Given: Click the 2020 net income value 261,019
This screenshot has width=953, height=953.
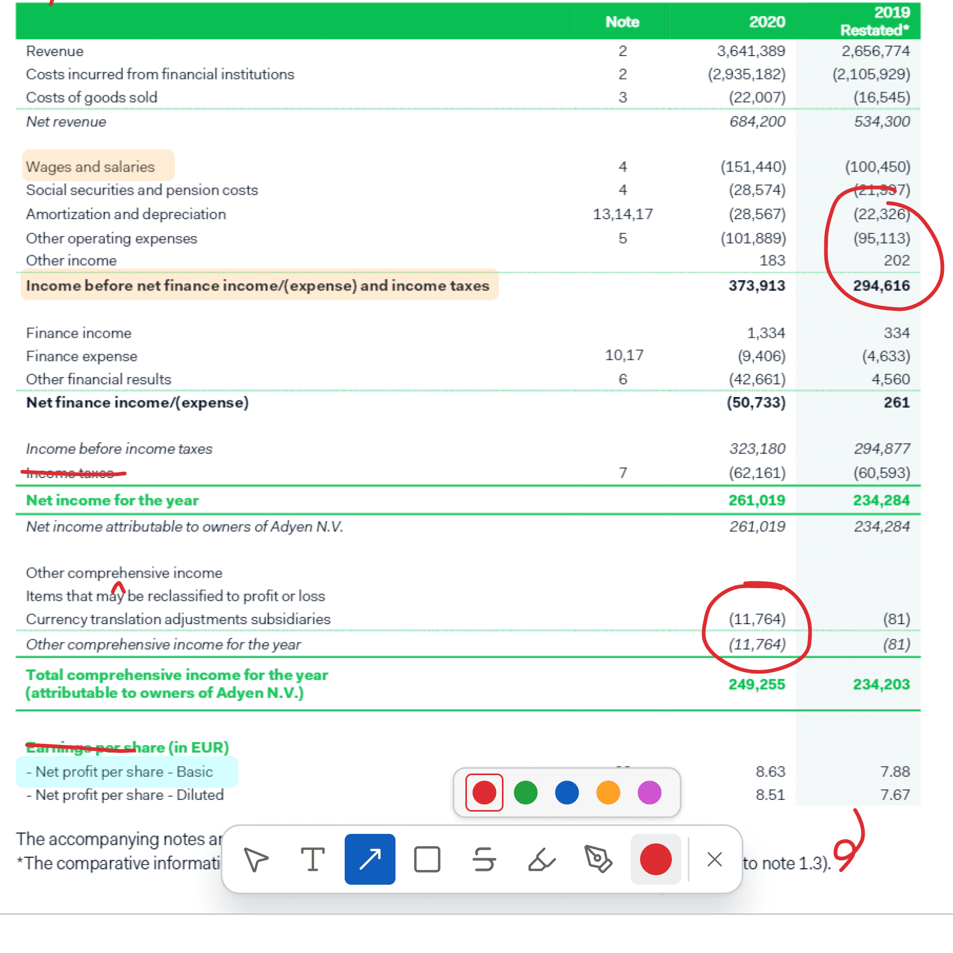Looking at the screenshot, I should click(757, 500).
